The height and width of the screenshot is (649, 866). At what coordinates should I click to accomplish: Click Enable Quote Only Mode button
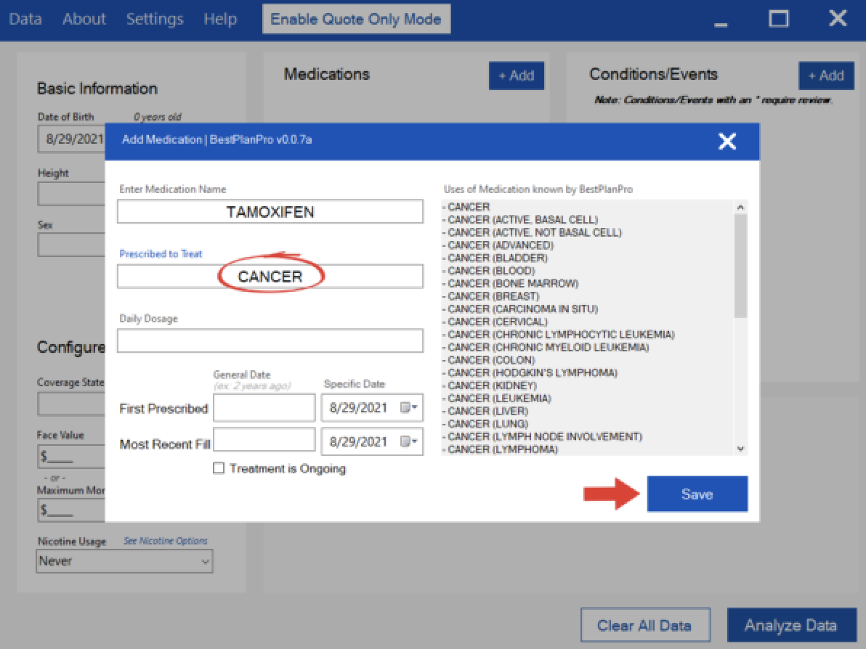[x=356, y=19]
